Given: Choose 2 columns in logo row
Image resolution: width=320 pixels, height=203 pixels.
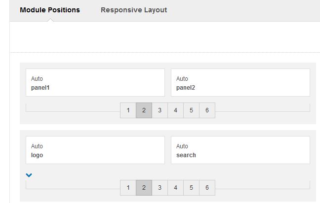Looking at the screenshot, I should pyautogui.click(x=144, y=188).
